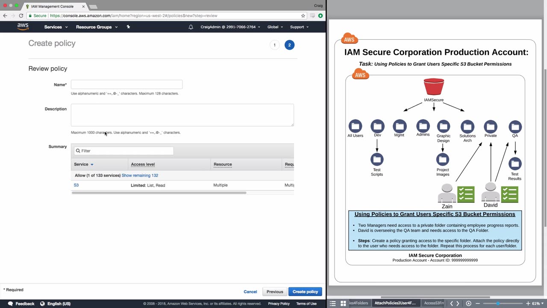Open the Privacy Policy link
Viewport: 547px width, 308px height.
[x=279, y=304]
